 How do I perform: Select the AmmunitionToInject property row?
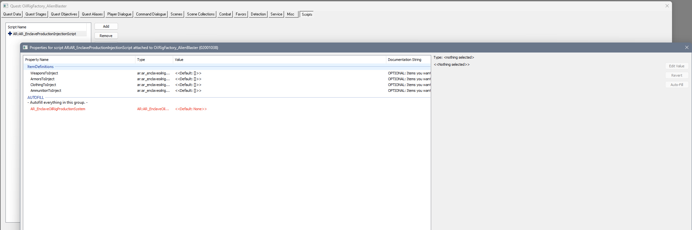pyautogui.click(x=46, y=91)
